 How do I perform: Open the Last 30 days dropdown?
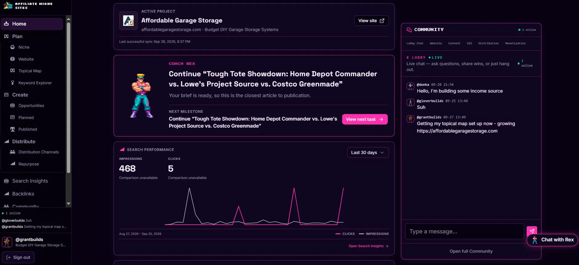tap(368, 152)
